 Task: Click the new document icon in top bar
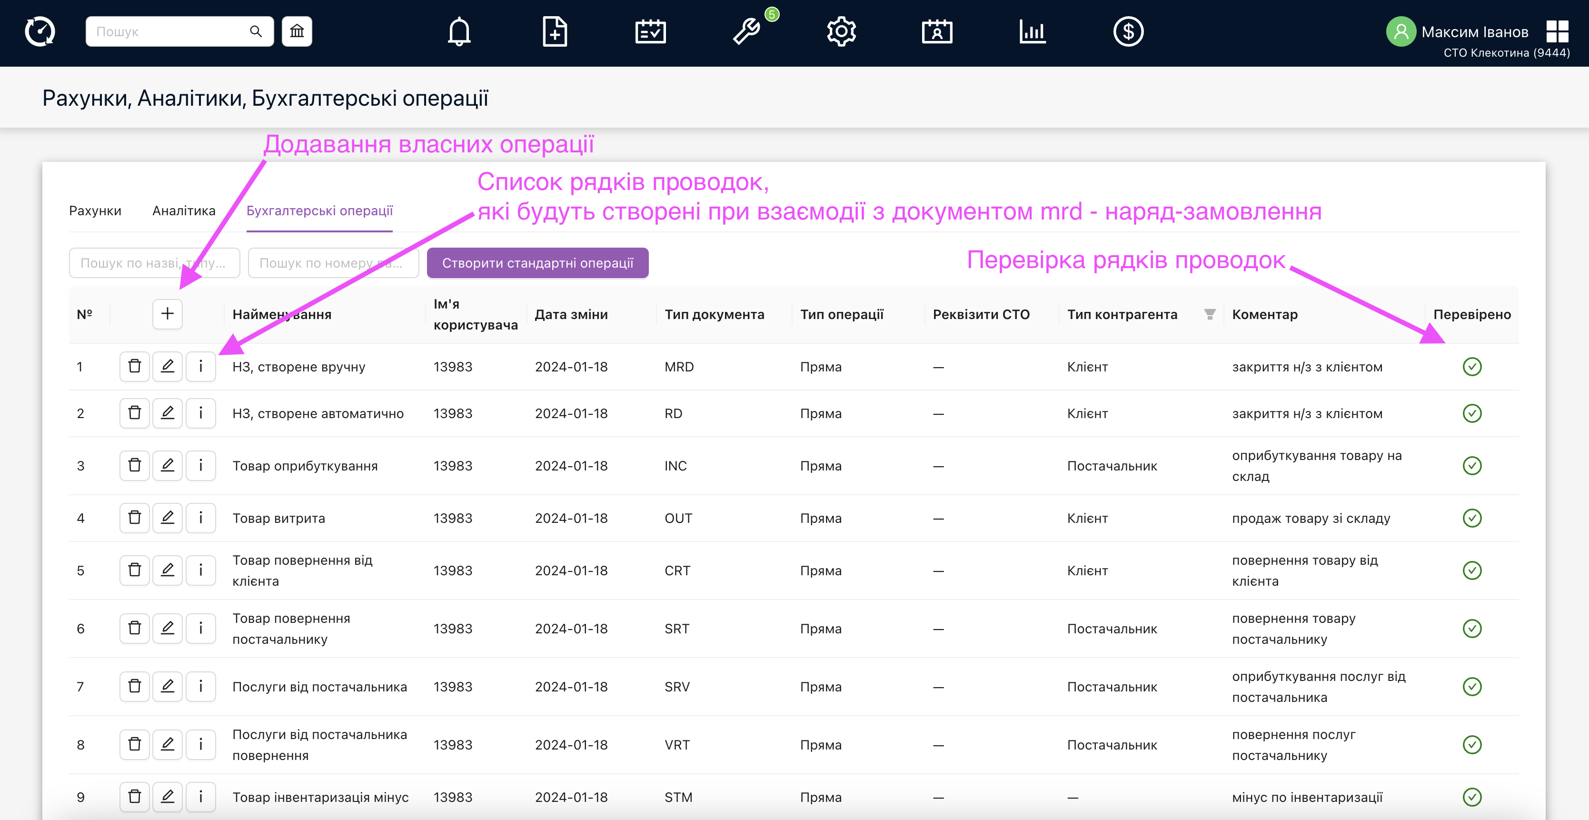[555, 31]
